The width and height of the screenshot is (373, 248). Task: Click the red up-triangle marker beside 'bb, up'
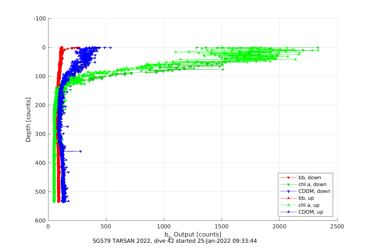tap(288, 198)
